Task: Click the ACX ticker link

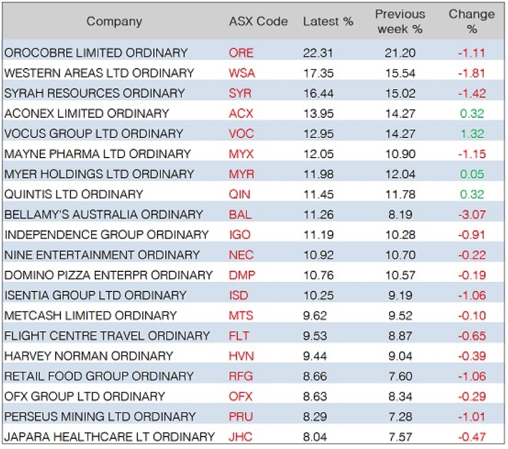Action: point(240,113)
